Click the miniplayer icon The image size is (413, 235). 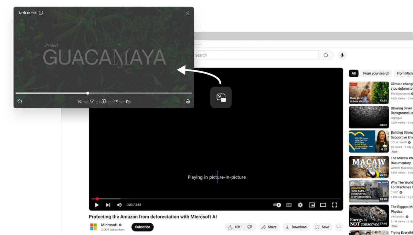click(x=312, y=205)
